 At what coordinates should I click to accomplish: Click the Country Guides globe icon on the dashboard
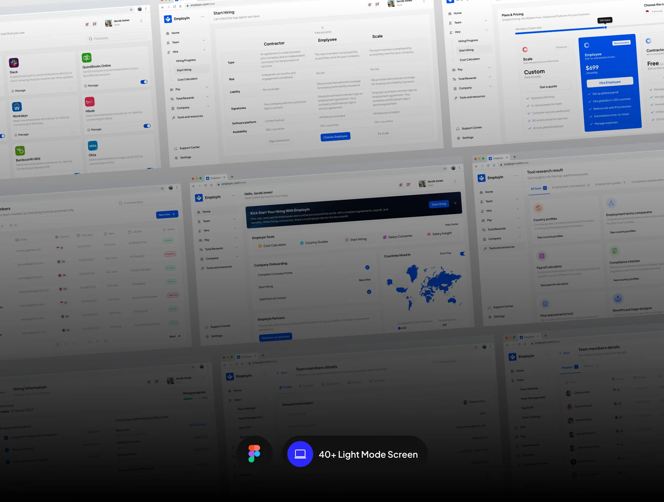click(x=302, y=243)
